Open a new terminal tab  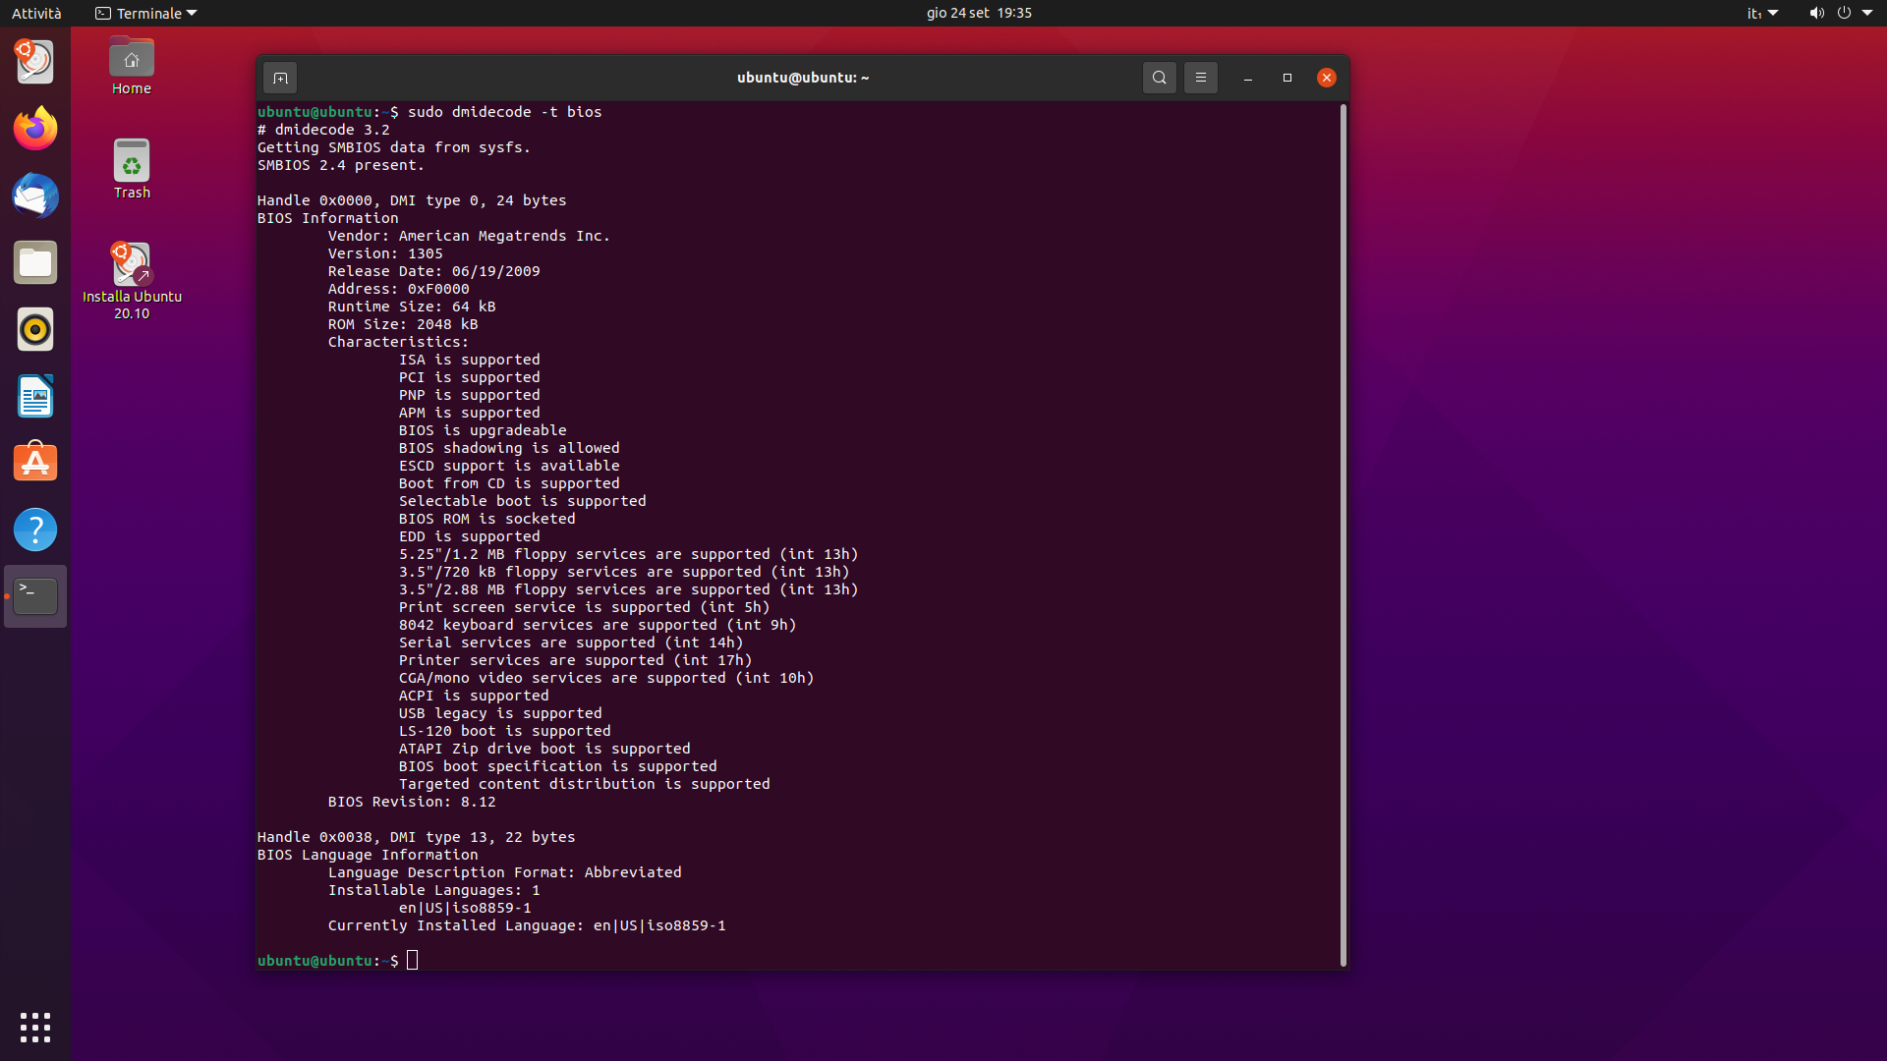280,78
